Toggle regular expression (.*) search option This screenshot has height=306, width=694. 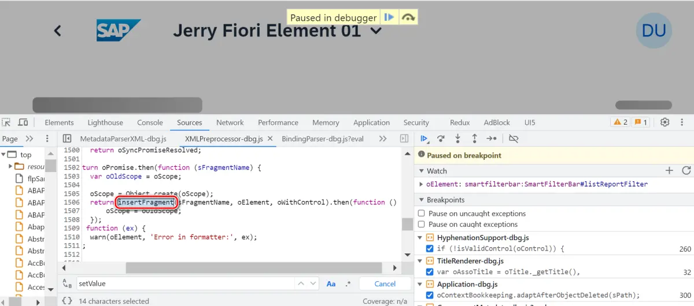pos(348,283)
